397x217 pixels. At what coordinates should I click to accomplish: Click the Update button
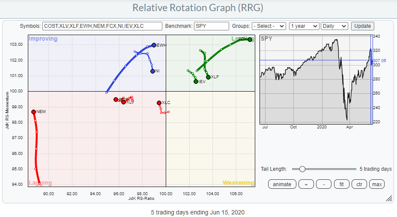point(362,26)
